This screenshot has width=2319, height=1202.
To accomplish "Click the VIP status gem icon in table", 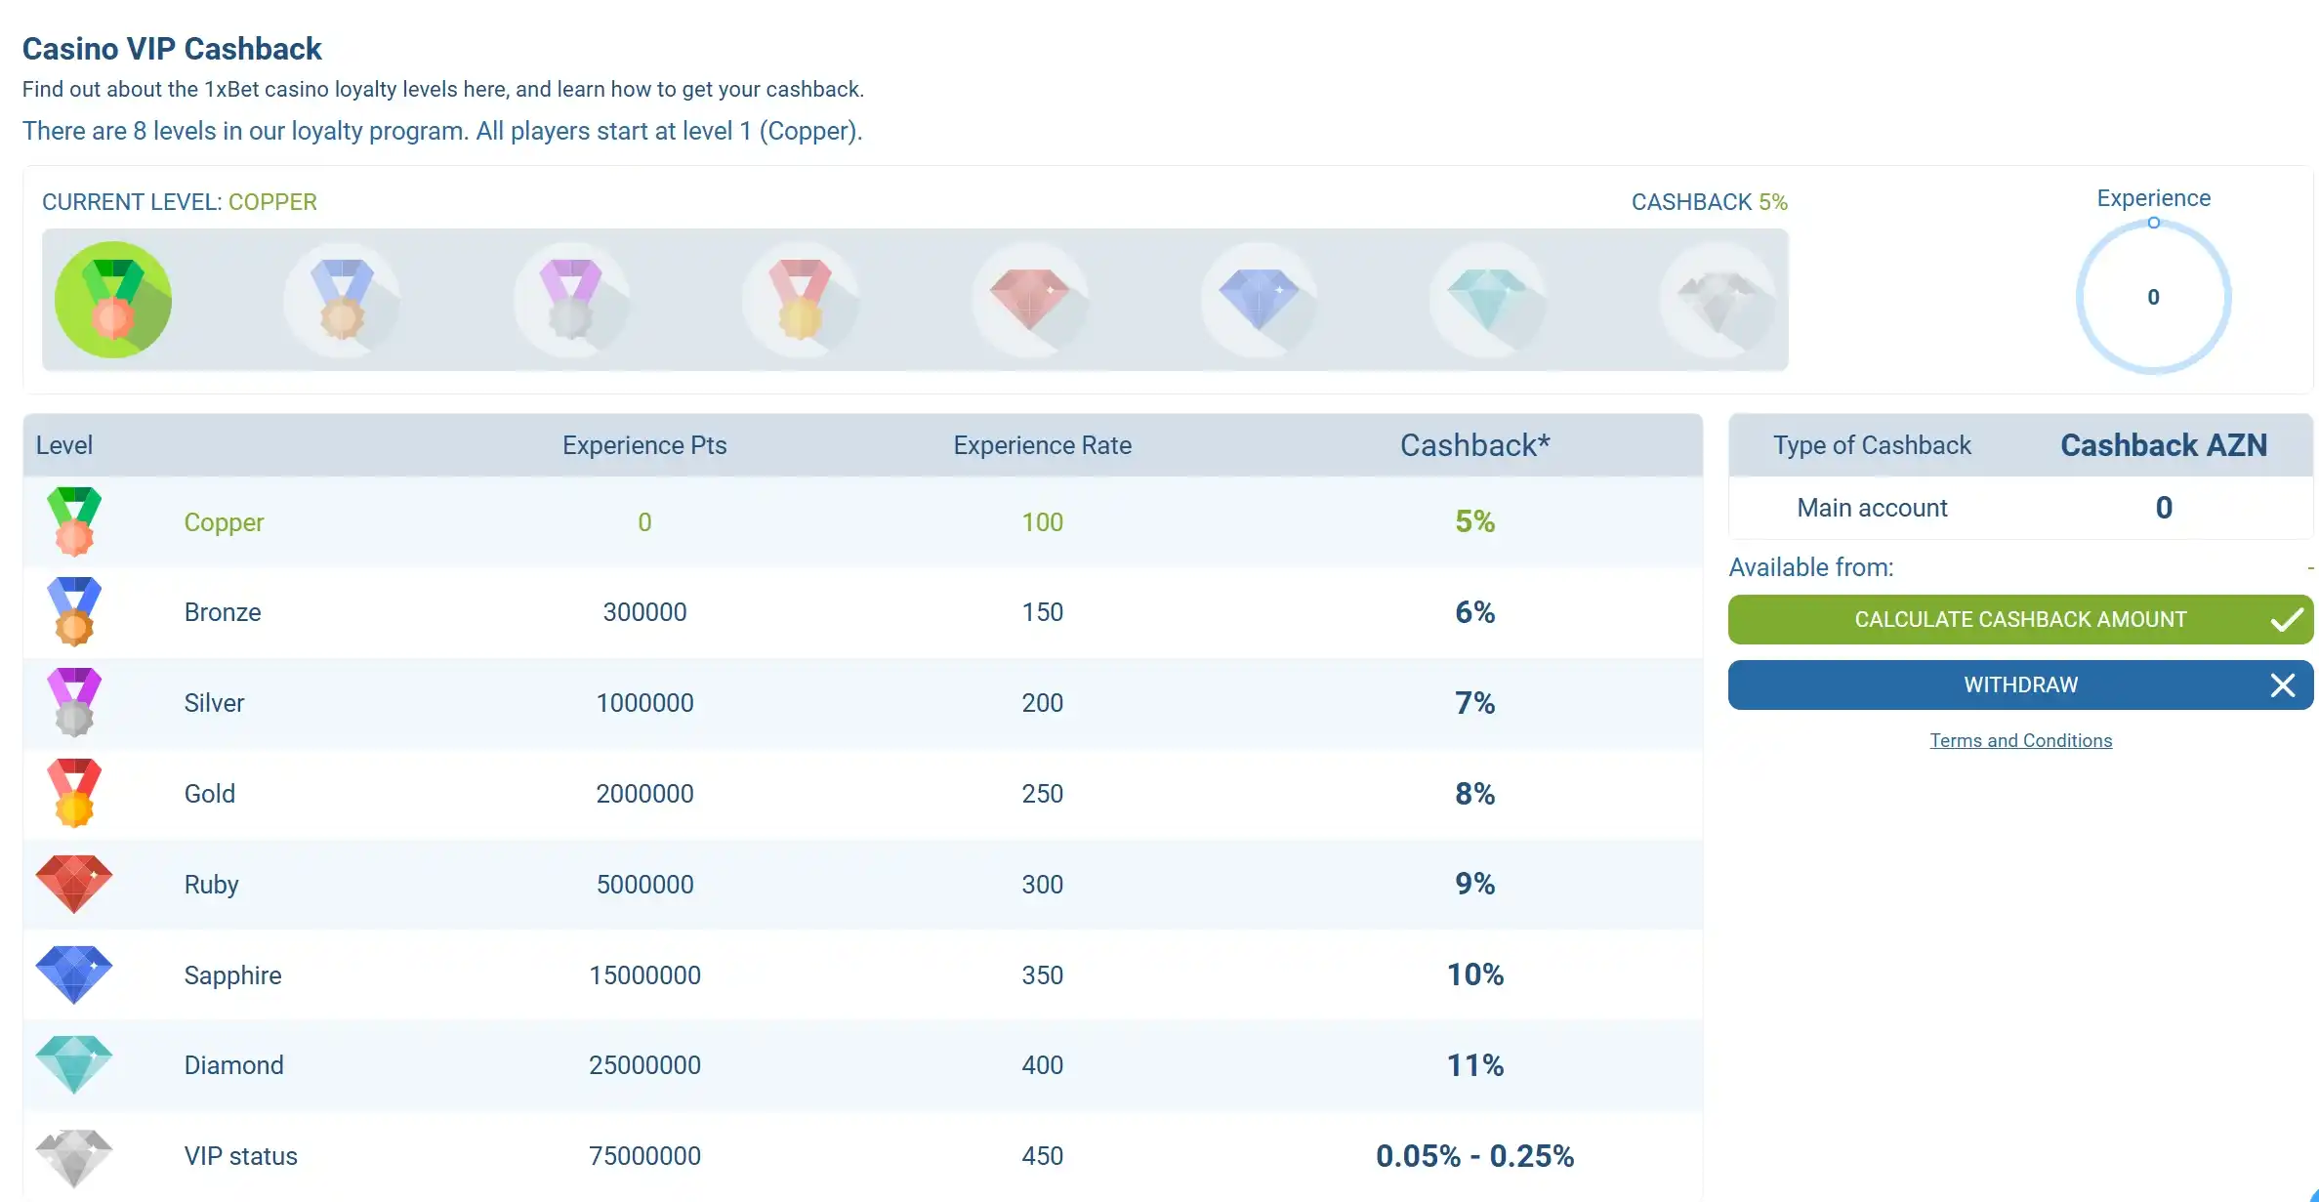I will coord(74,1156).
